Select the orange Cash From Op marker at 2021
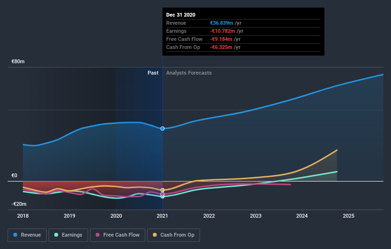 162,190
